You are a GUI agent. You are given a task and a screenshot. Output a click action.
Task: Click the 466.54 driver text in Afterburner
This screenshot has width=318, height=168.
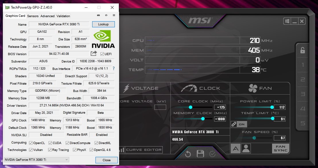pyautogui.click(x=177, y=139)
